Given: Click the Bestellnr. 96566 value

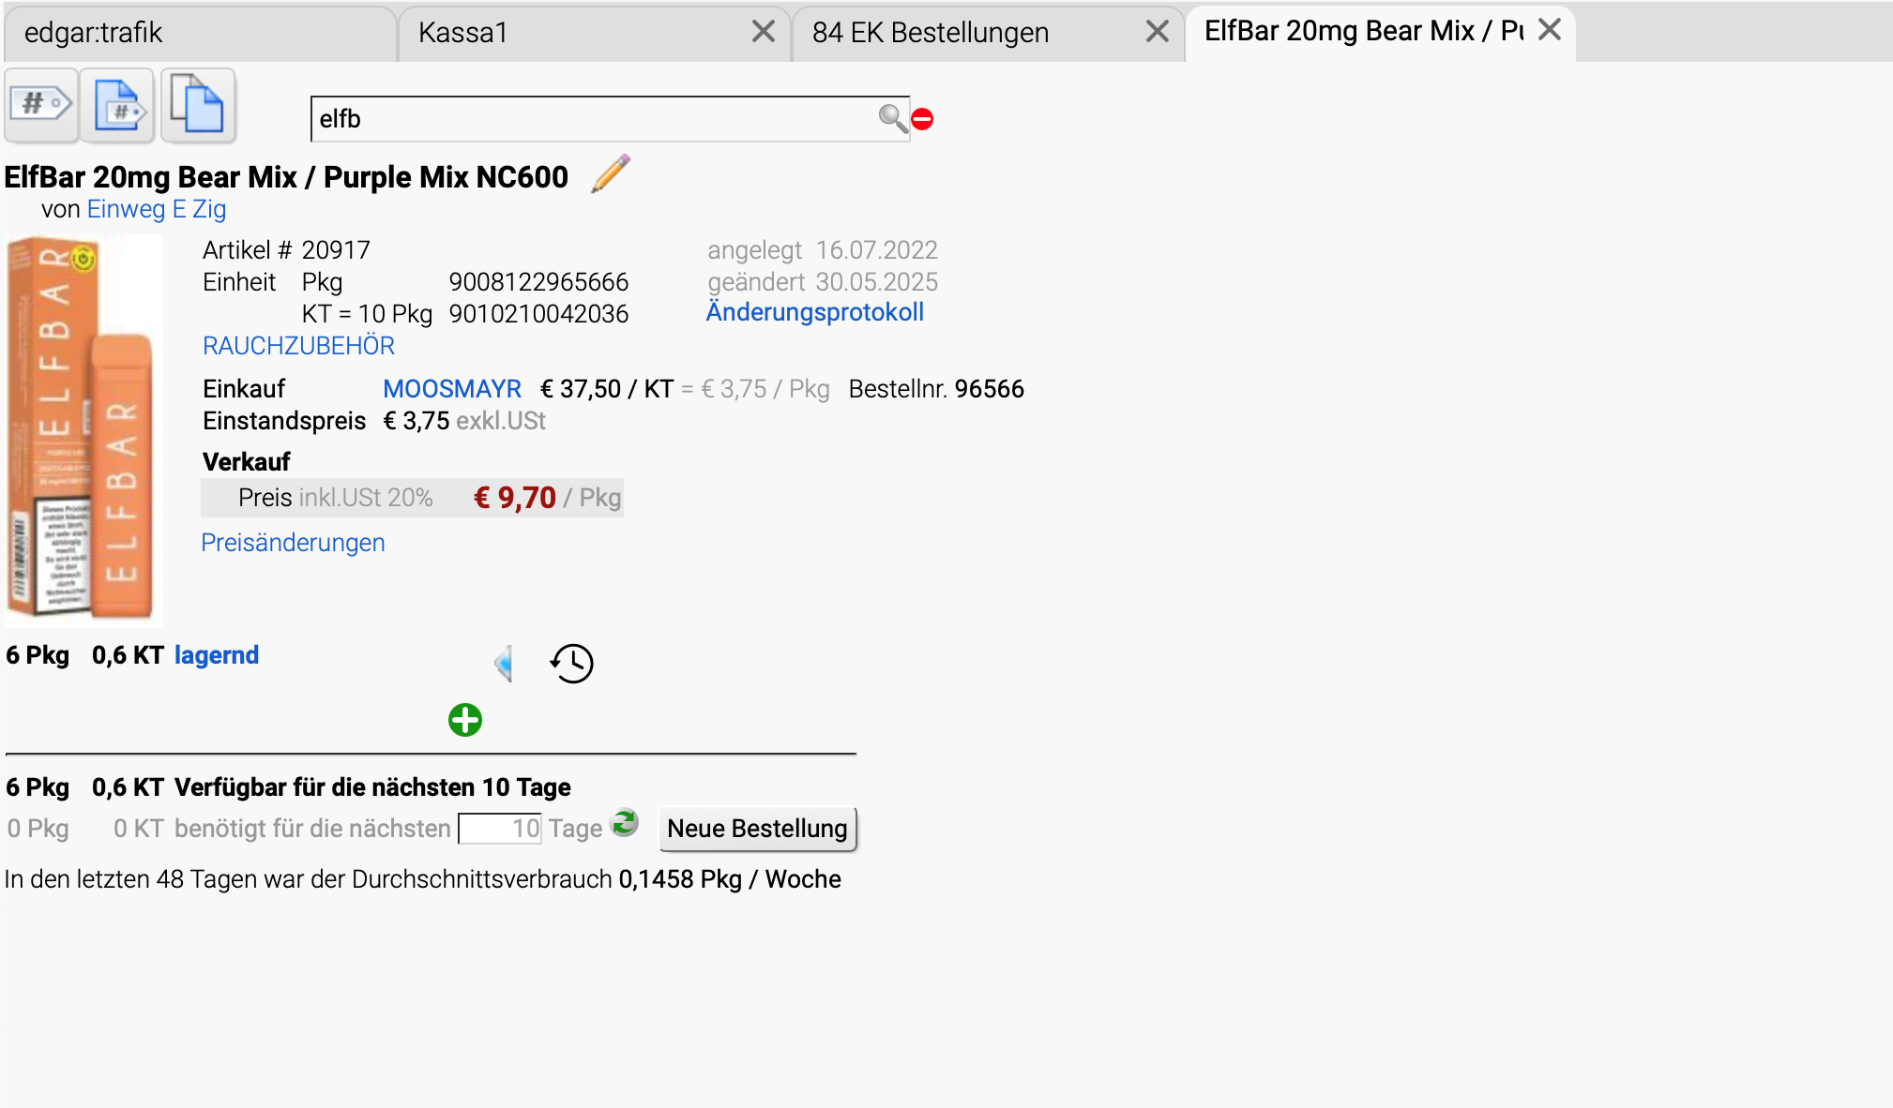Looking at the screenshot, I should point(990,389).
